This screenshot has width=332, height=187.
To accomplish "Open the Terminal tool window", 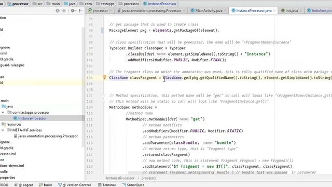I will 107,185.
